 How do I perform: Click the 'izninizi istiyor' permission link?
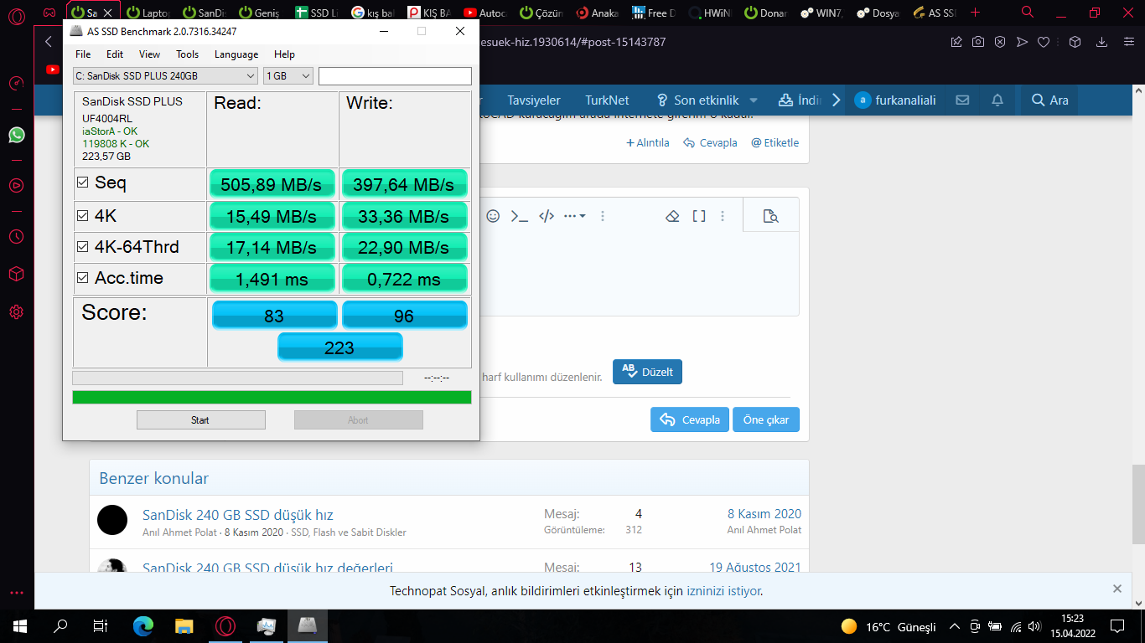(723, 591)
